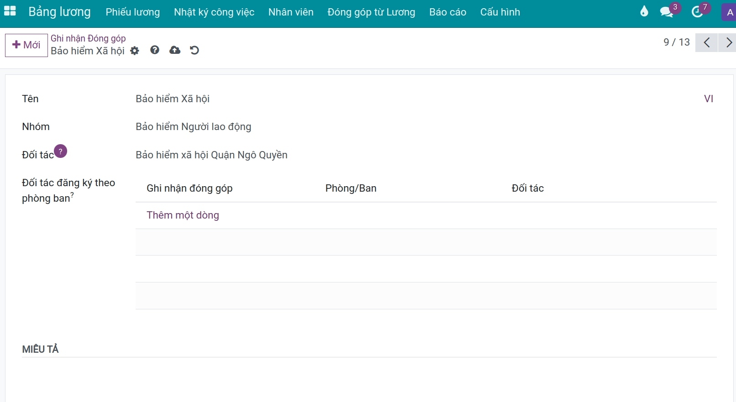Open the help question mark icon
Image resolution: width=736 pixels, height=402 pixels.
[x=155, y=50]
